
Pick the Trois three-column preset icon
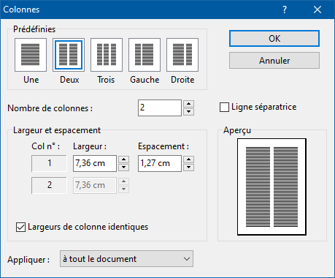[x=107, y=55]
